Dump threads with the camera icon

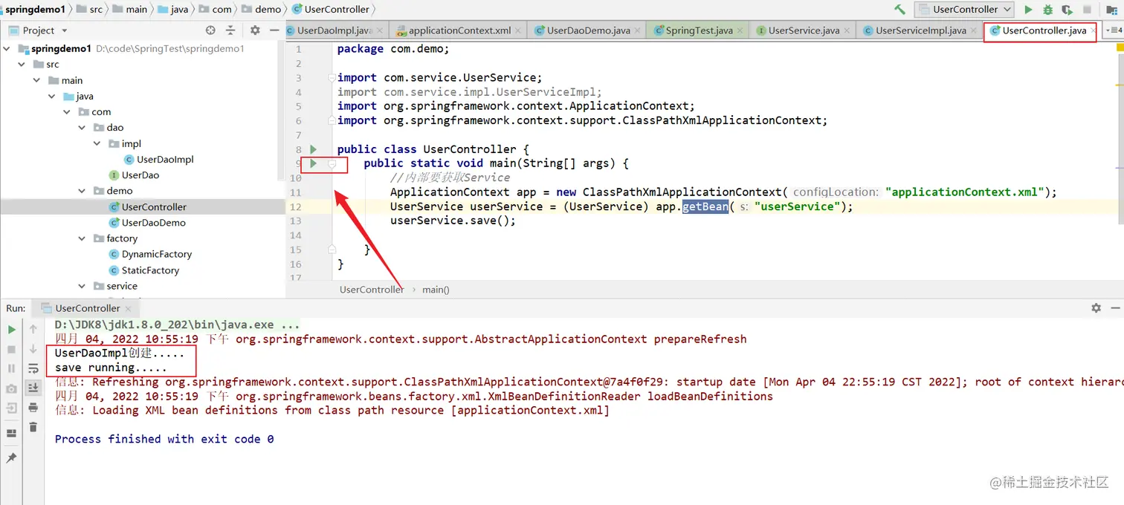11,388
